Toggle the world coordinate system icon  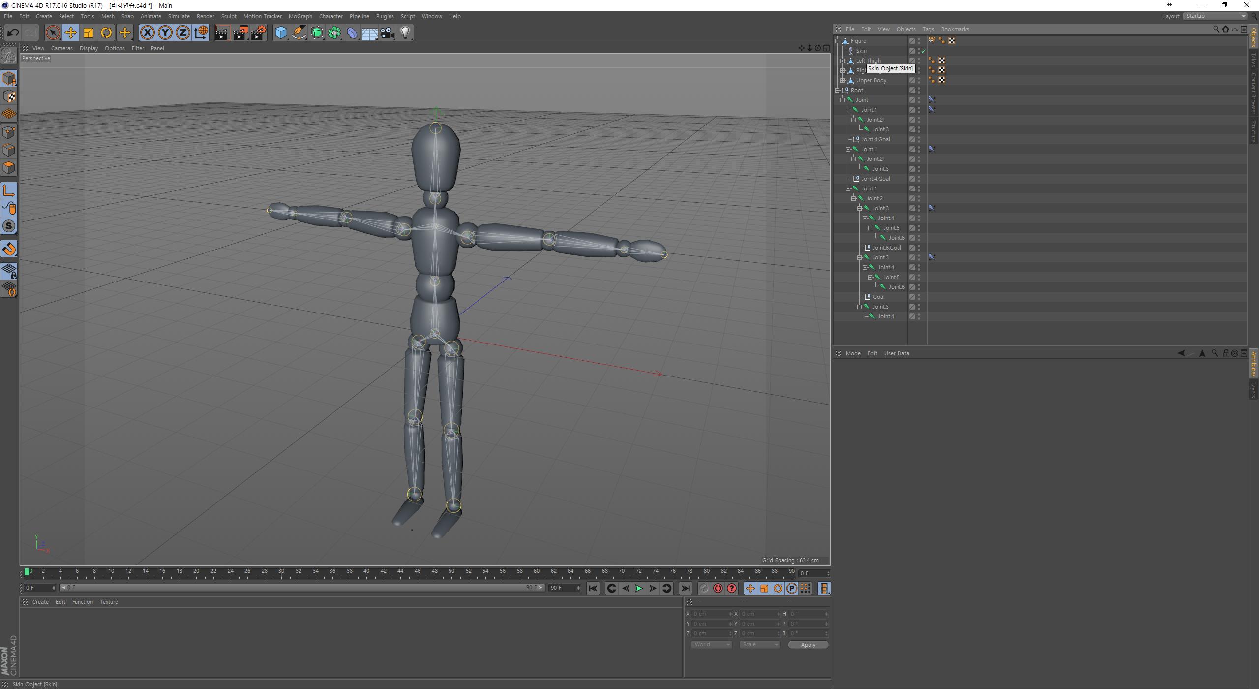pos(201,33)
